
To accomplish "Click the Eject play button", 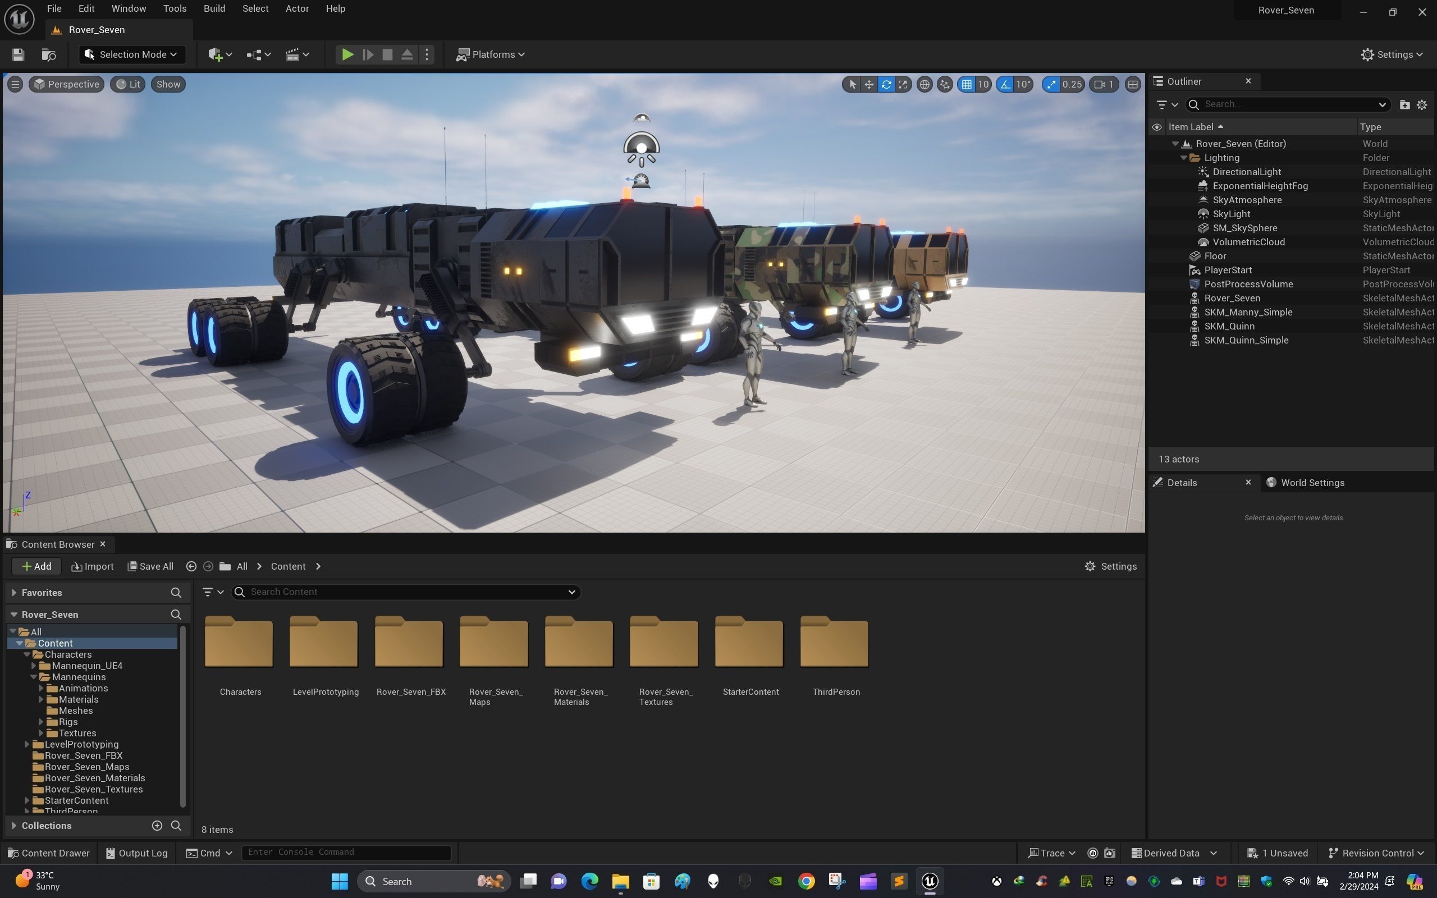I will tap(407, 54).
